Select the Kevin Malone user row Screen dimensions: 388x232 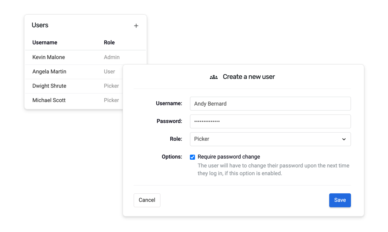(49, 57)
